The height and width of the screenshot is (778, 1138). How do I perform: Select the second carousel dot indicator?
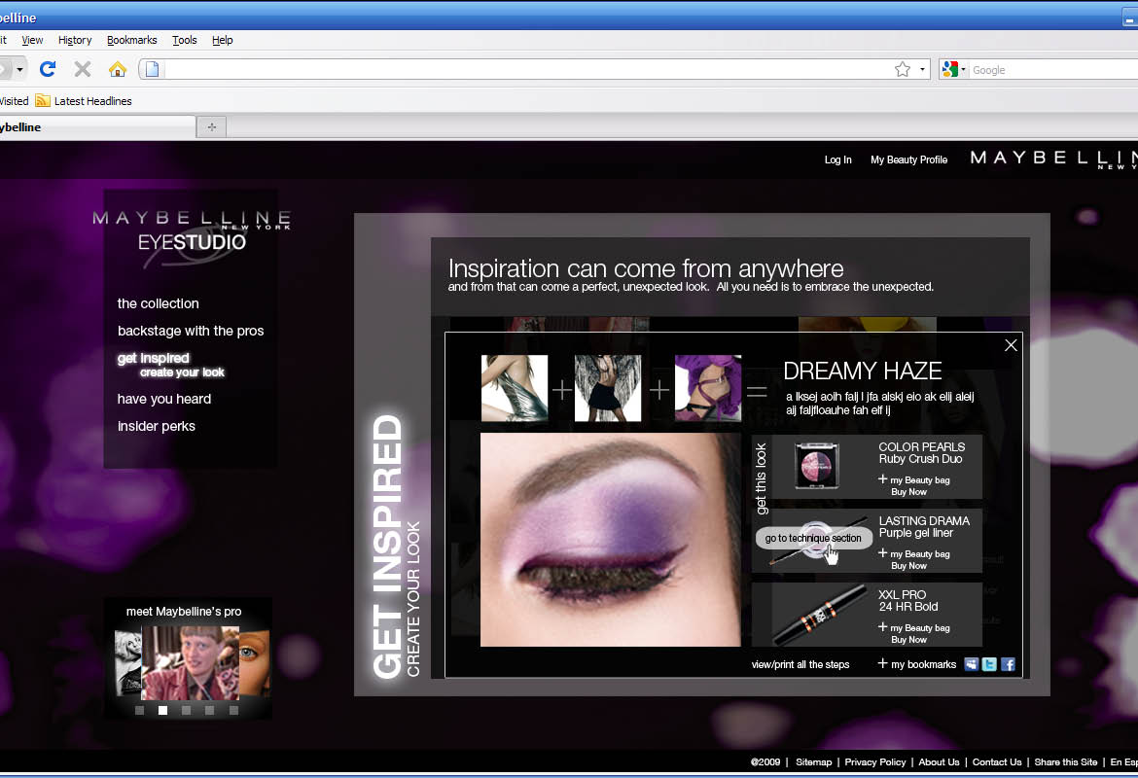pyautogui.click(x=163, y=711)
